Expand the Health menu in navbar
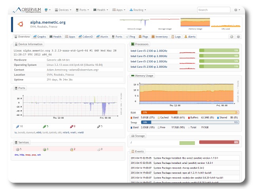The width and height of the screenshot is (253, 189). pos(102,10)
